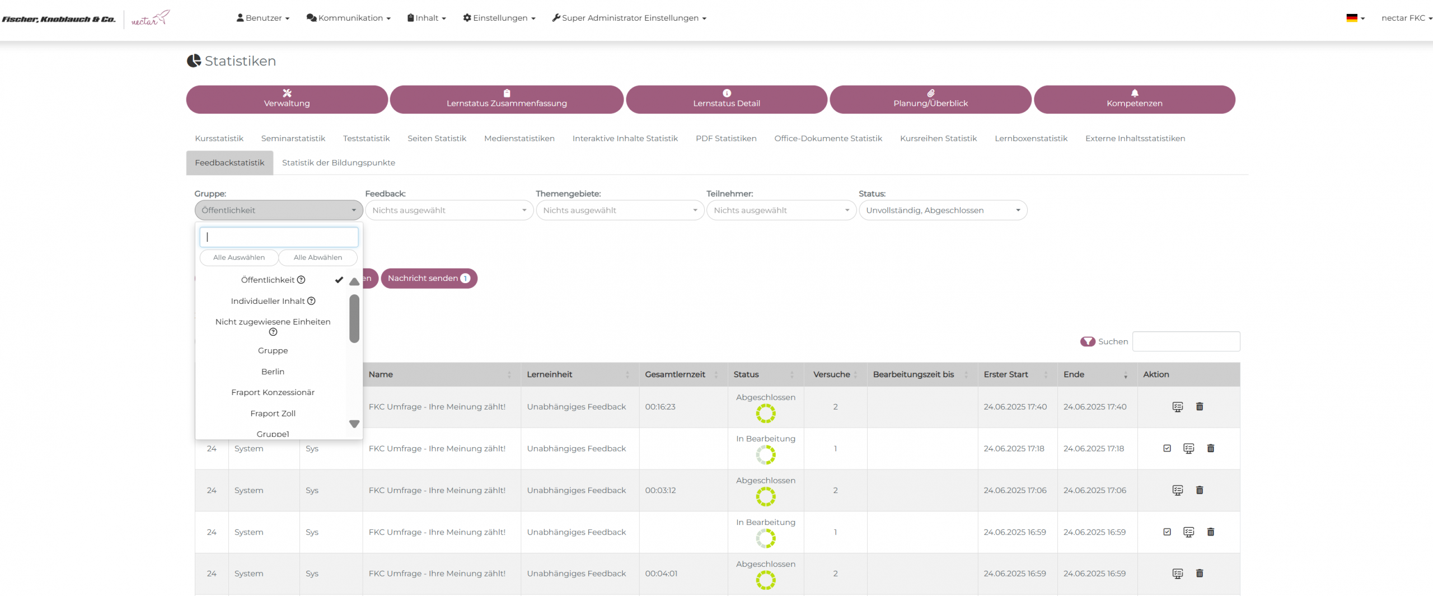Switch to the Teststatistik tab
1433x596 pixels.
point(366,138)
